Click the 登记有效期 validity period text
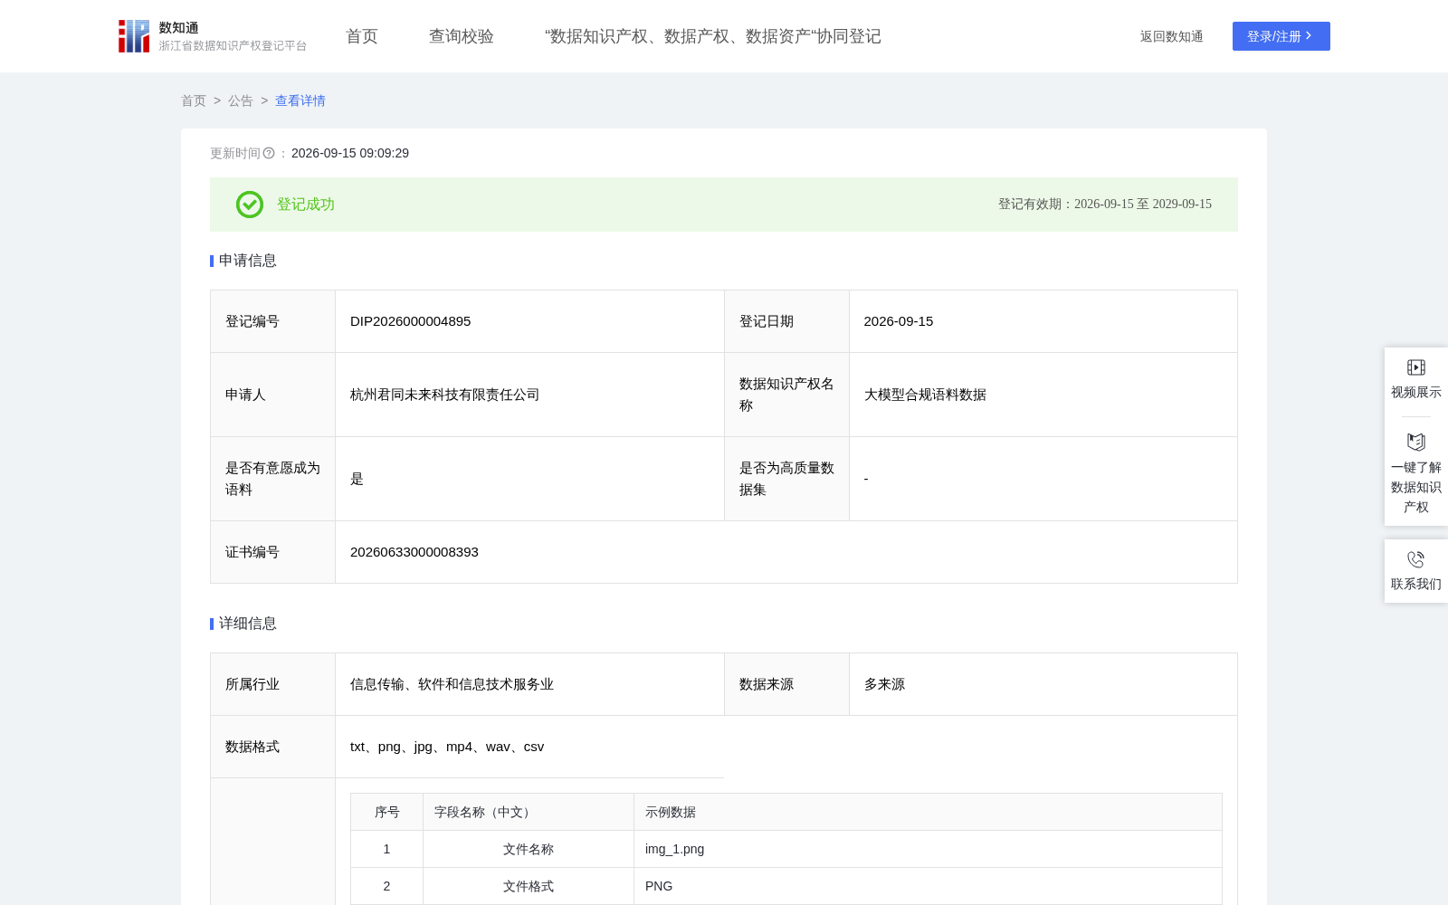This screenshot has width=1448, height=905. coord(1105,205)
